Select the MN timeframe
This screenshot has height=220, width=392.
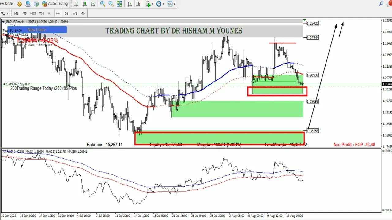(83, 13)
